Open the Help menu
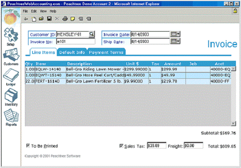This screenshot has width=241, height=168. tap(53, 11)
